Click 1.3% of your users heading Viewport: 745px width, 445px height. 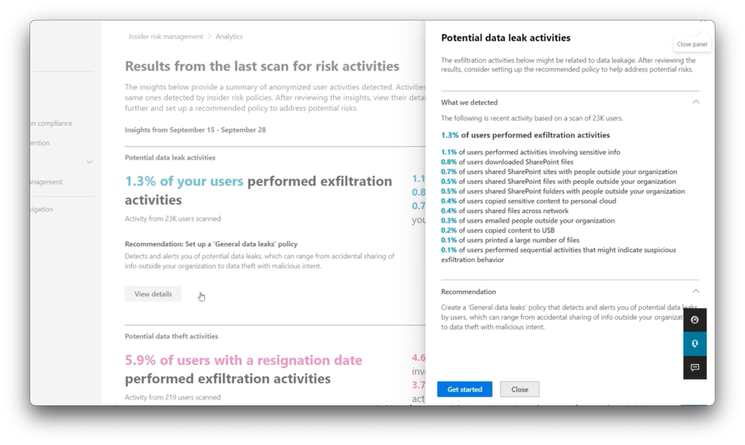tap(184, 181)
